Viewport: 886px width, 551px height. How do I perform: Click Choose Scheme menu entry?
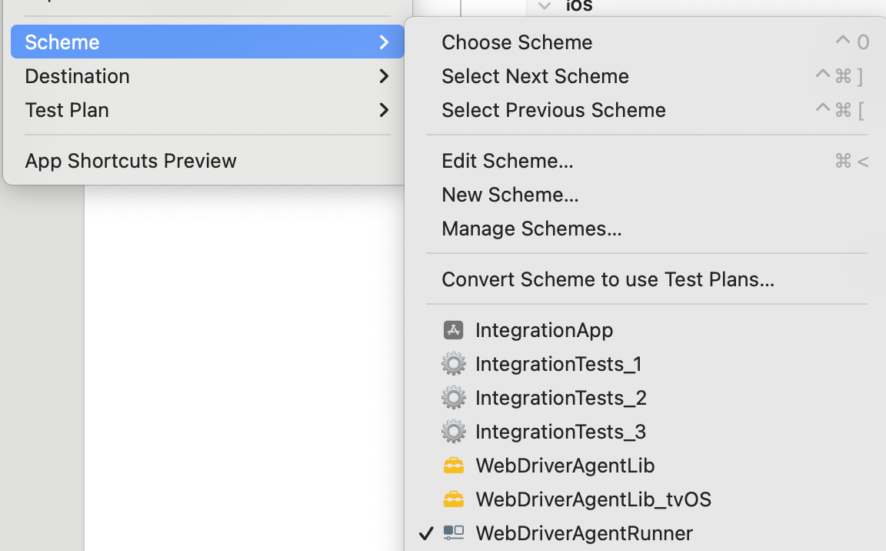click(517, 42)
